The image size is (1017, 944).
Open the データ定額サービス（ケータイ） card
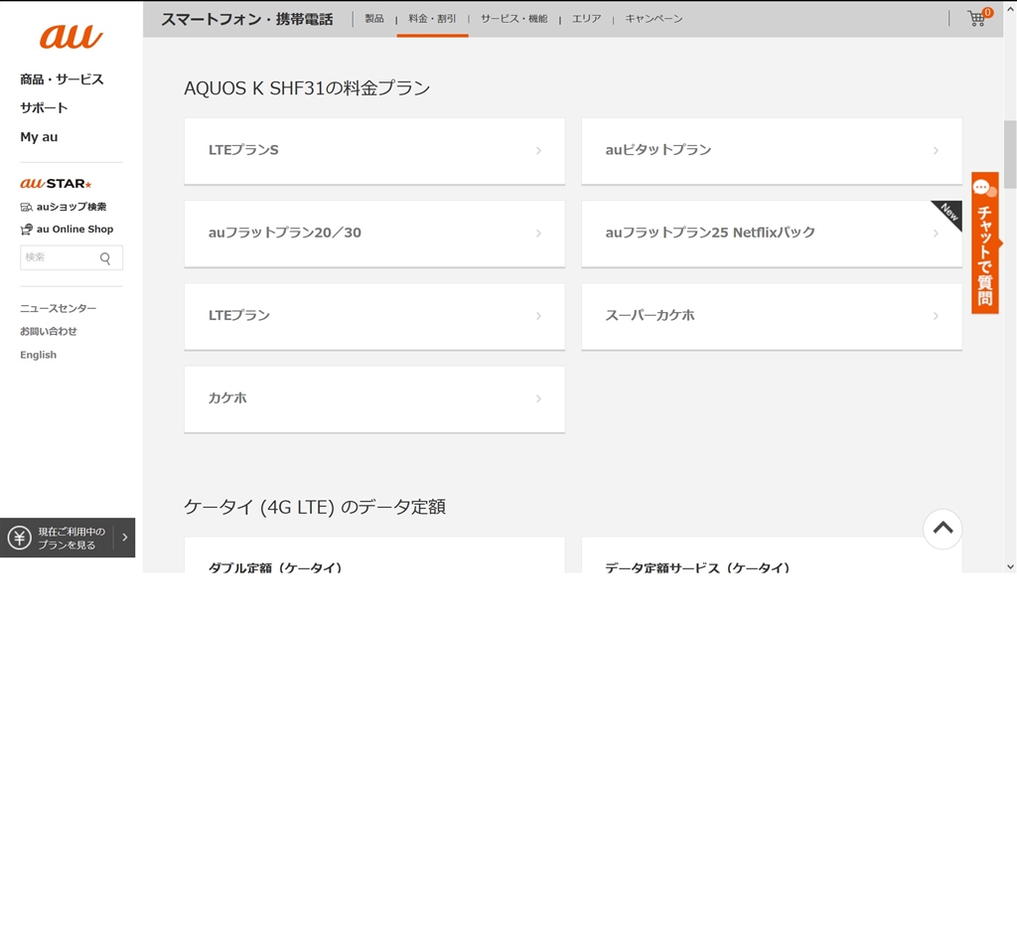pyautogui.click(x=772, y=554)
